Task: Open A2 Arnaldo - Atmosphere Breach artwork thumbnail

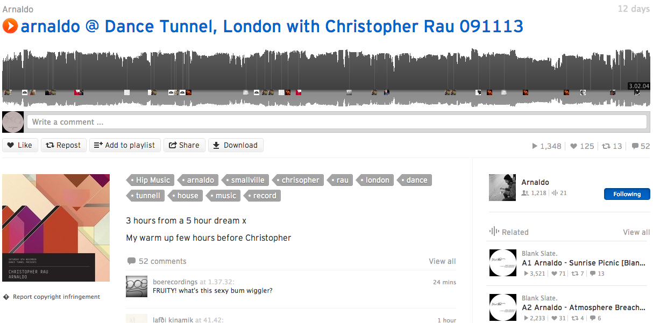Action: (502, 307)
